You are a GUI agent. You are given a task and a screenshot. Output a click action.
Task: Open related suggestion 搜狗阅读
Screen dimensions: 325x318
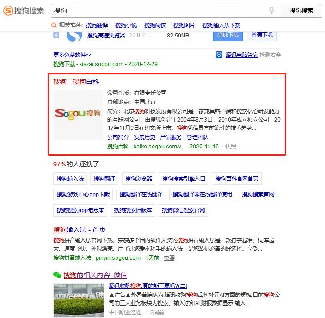(155, 25)
